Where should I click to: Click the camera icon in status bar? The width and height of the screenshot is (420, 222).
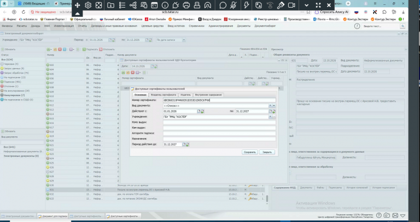pos(387,215)
